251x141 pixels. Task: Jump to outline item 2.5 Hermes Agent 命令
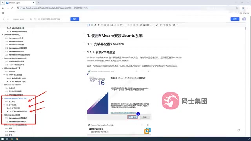tap(15, 51)
